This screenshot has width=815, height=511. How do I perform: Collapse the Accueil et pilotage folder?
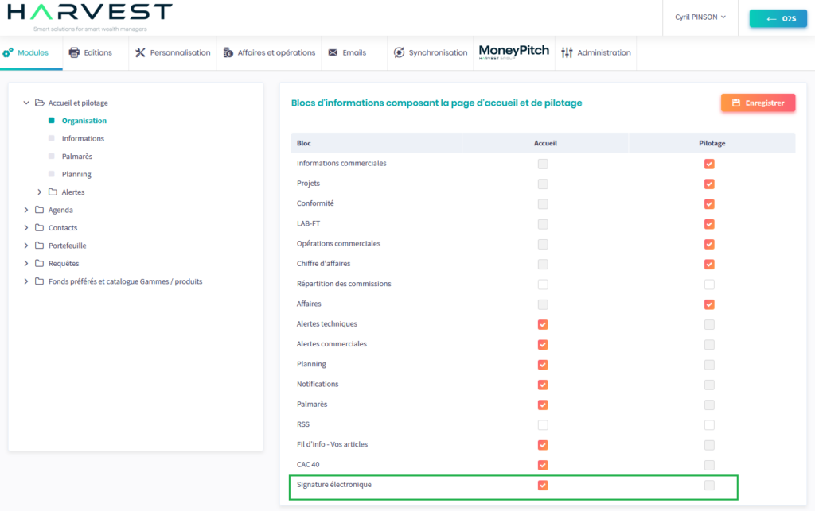pyautogui.click(x=26, y=103)
